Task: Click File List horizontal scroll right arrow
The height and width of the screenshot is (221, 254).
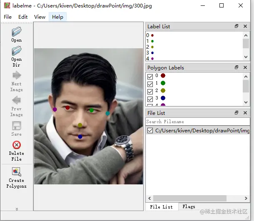Action: tap(246, 199)
